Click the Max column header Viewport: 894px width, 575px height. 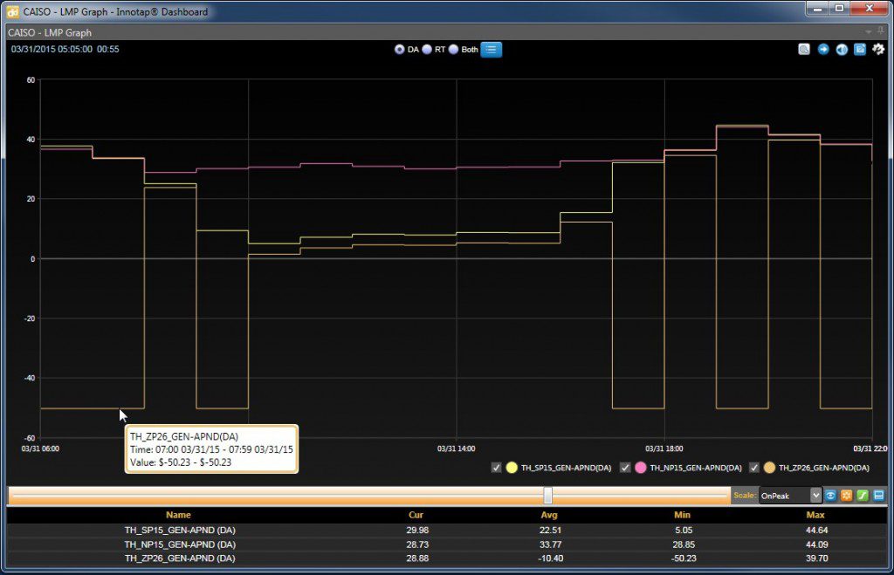click(x=815, y=515)
